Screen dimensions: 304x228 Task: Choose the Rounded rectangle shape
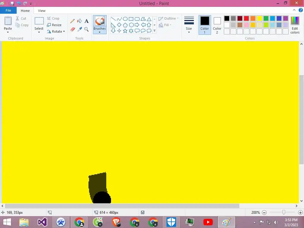click(x=137, y=19)
